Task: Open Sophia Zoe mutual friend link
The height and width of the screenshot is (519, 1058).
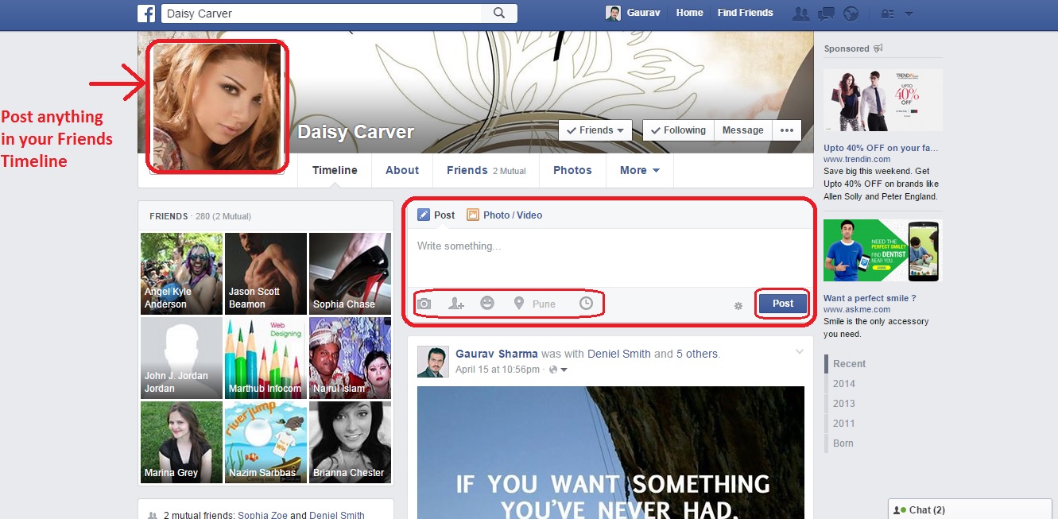Action: click(262, 515)
